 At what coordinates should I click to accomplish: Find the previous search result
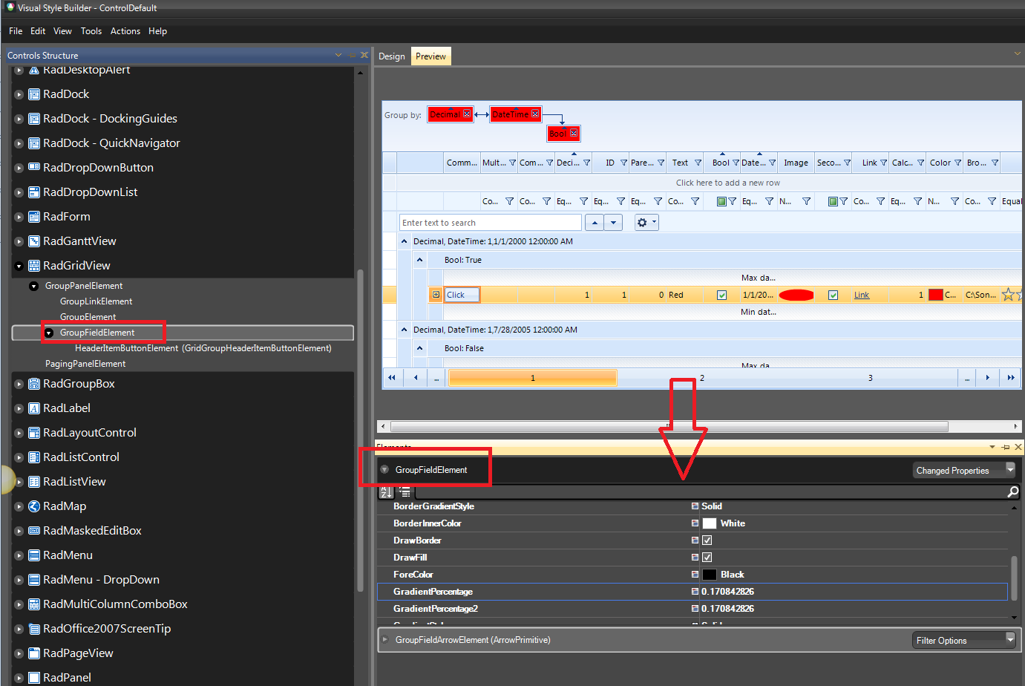click(595, 223)
